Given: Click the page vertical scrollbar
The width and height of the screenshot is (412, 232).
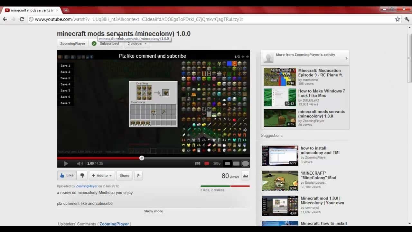Looking at the screenshot, I should tap(409, 58).
